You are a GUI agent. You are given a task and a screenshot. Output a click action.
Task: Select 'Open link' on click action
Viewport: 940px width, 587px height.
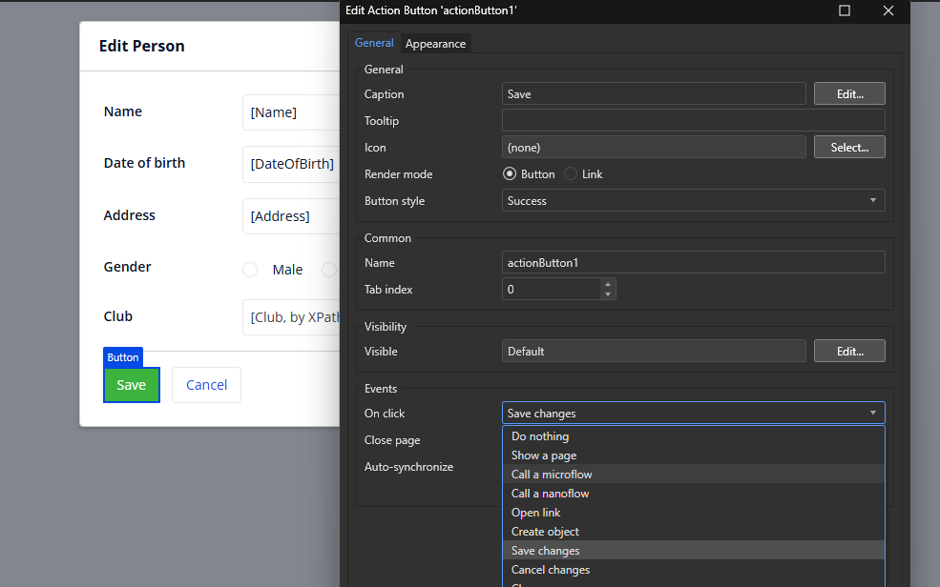pyautogui.click(x=536, y=513)
